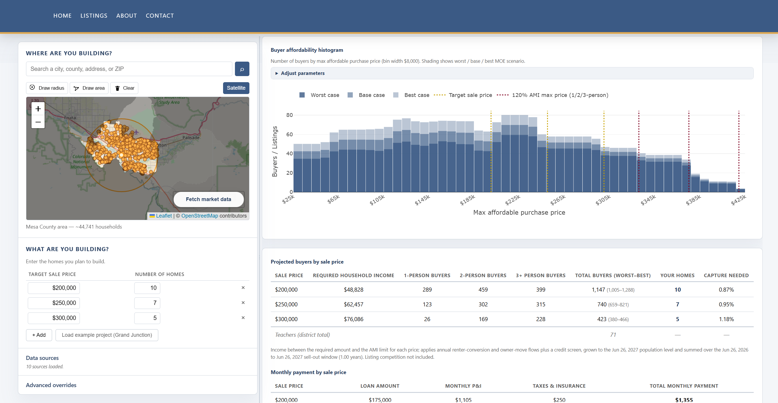Toggle Worst case legend series
Screen dimensions: 778x403
tap(319, 95)
